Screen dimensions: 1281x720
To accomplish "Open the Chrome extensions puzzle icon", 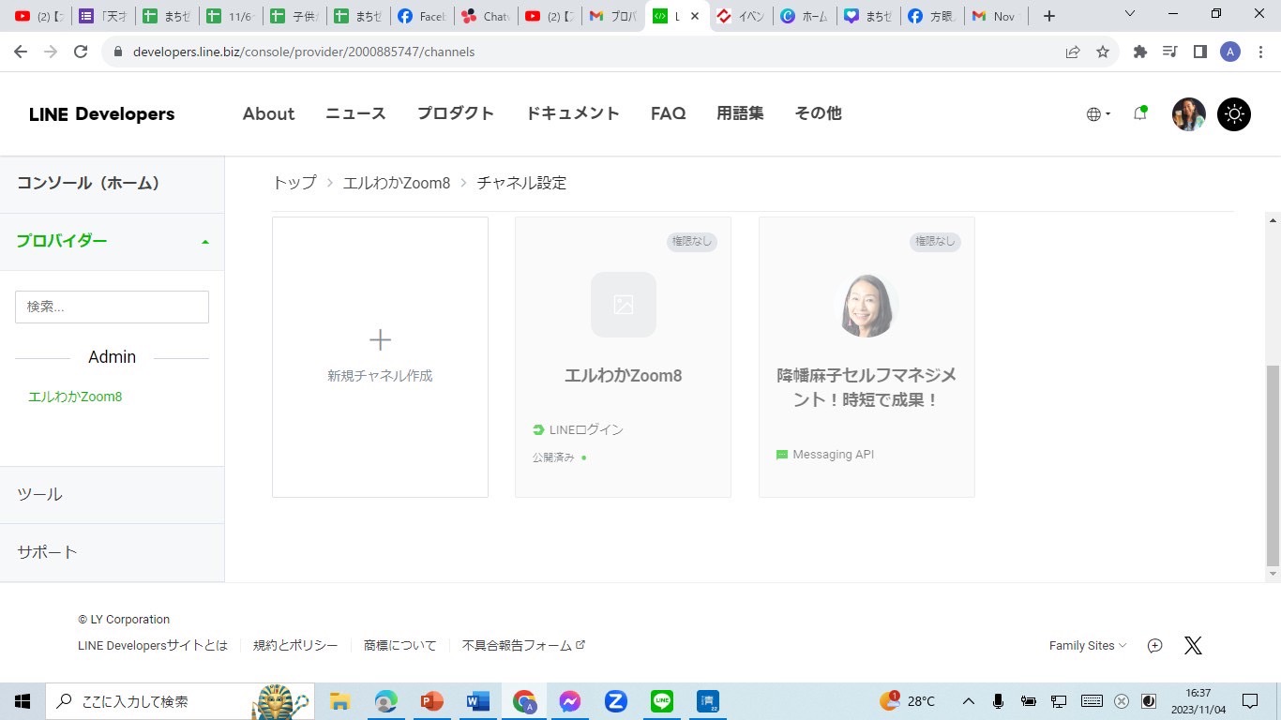I will click(1140, 52).
